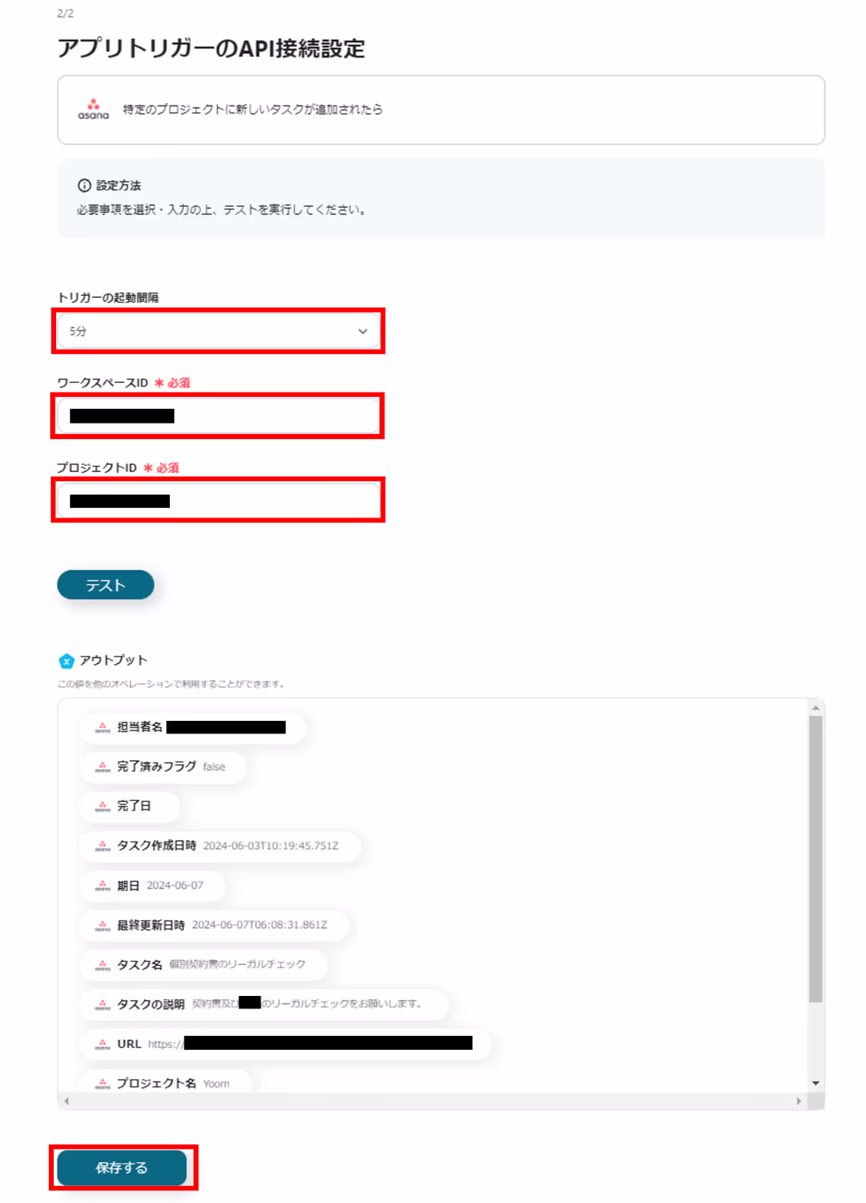
Task: Click the Asana icon on the 担当者名 chip
Action: coord(103,728)
